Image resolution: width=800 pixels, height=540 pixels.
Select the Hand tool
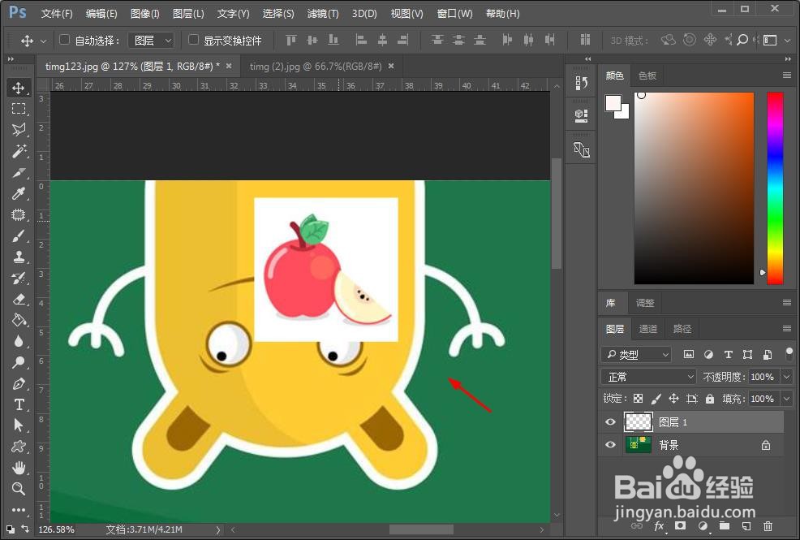(x=19, y=468)
